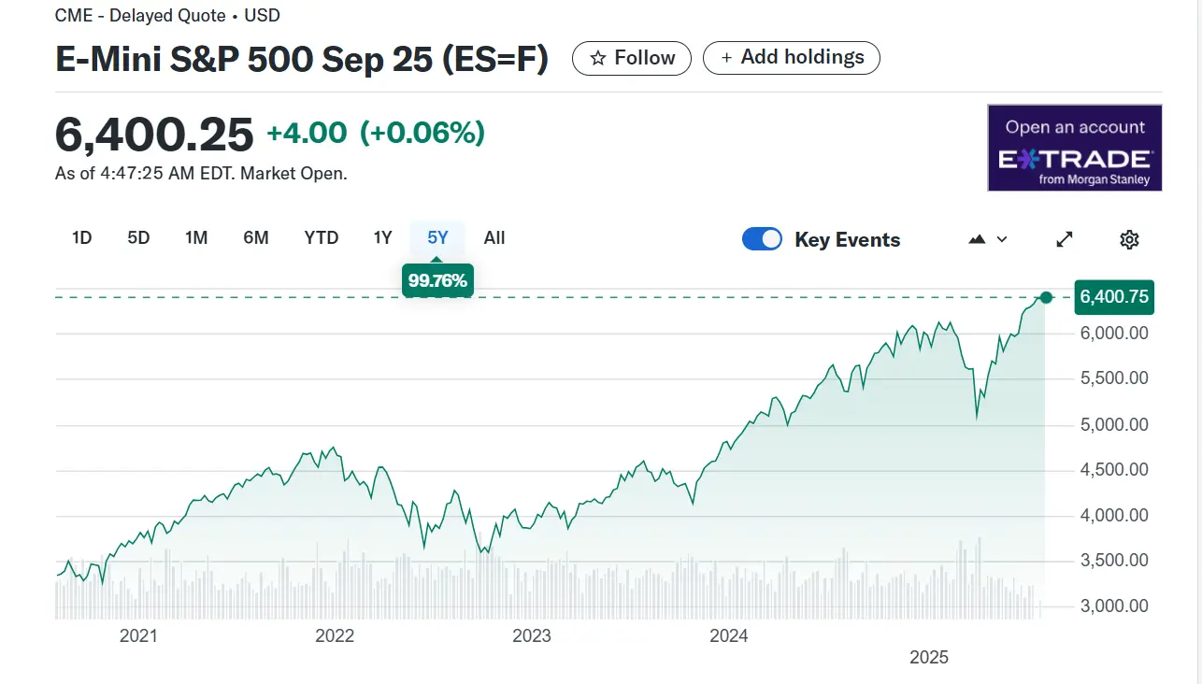Click the star icon in Follow button
This screenshot has height=684, width=1202.
point(598,59)
